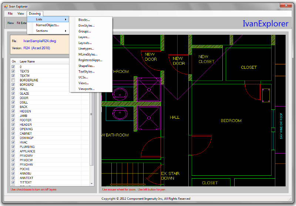Uncheck the TEXTS layer

click(x=13, y=71)
